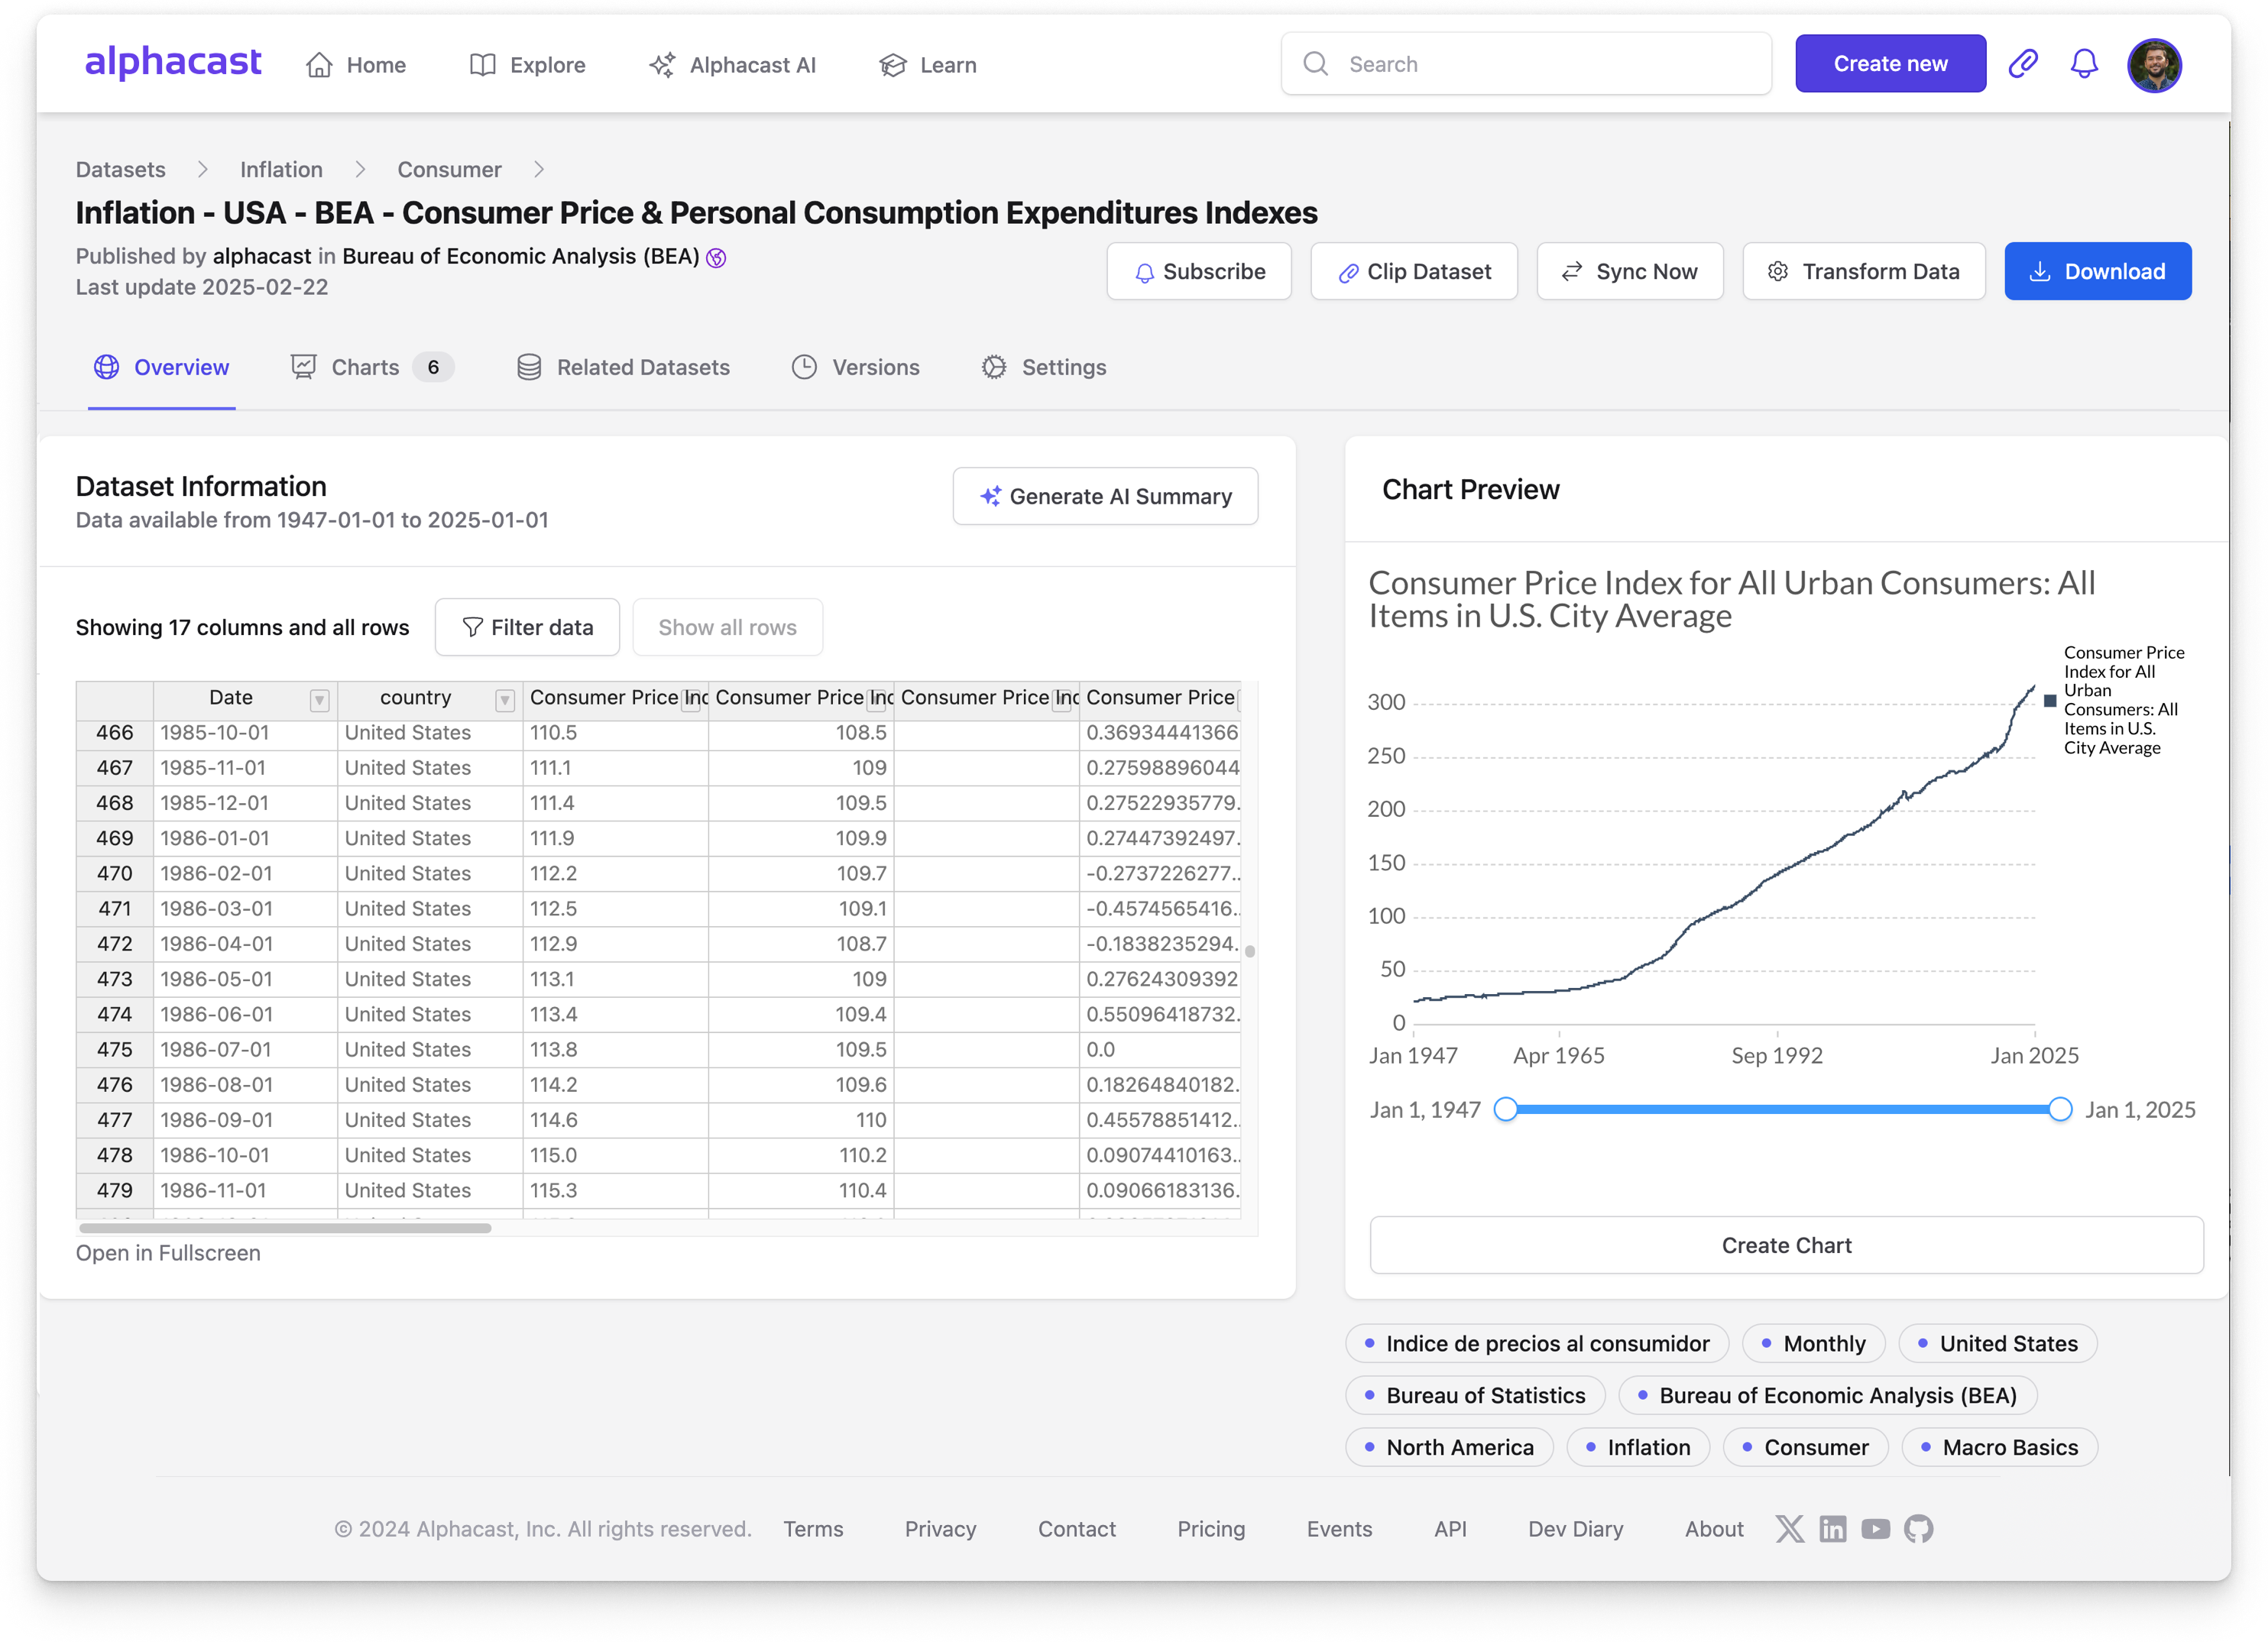Viewport: 2268px width, 1642px height.
Task: Select the 1986-01-01 date cell
Action: [x=245, y=838]
